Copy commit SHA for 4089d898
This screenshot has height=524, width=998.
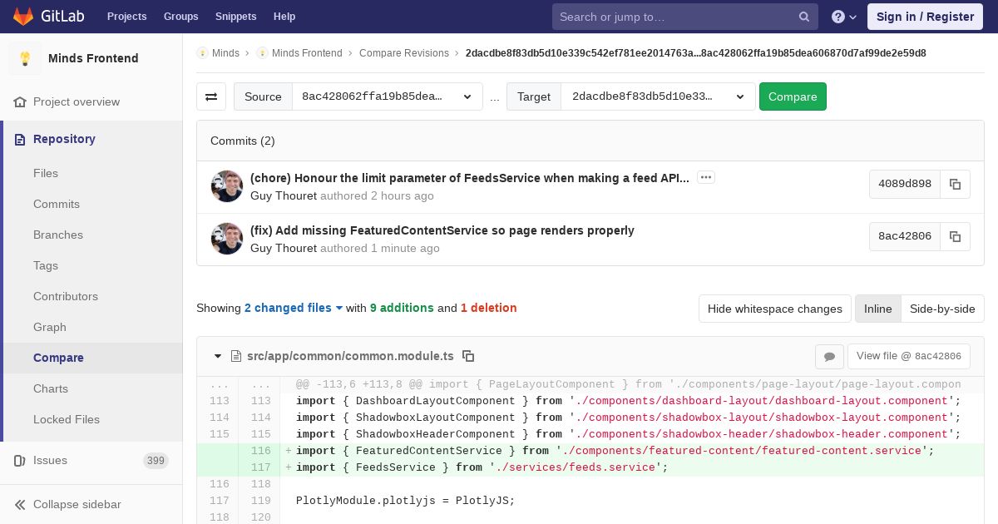(x=955, y=184)
